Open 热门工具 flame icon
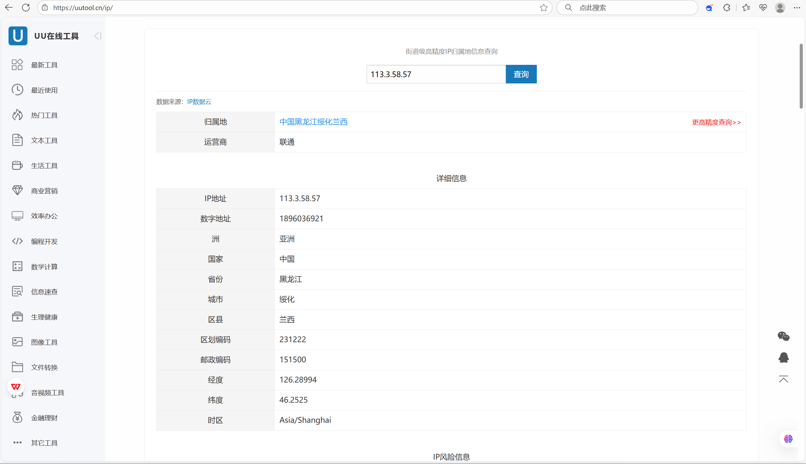 point(17,115)
